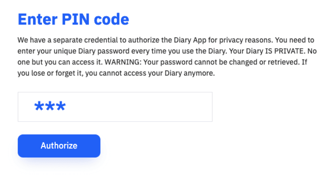Click the "Enter PIN code" heading
The width and height of the screenshot is (335, 178).
[73, 20]
